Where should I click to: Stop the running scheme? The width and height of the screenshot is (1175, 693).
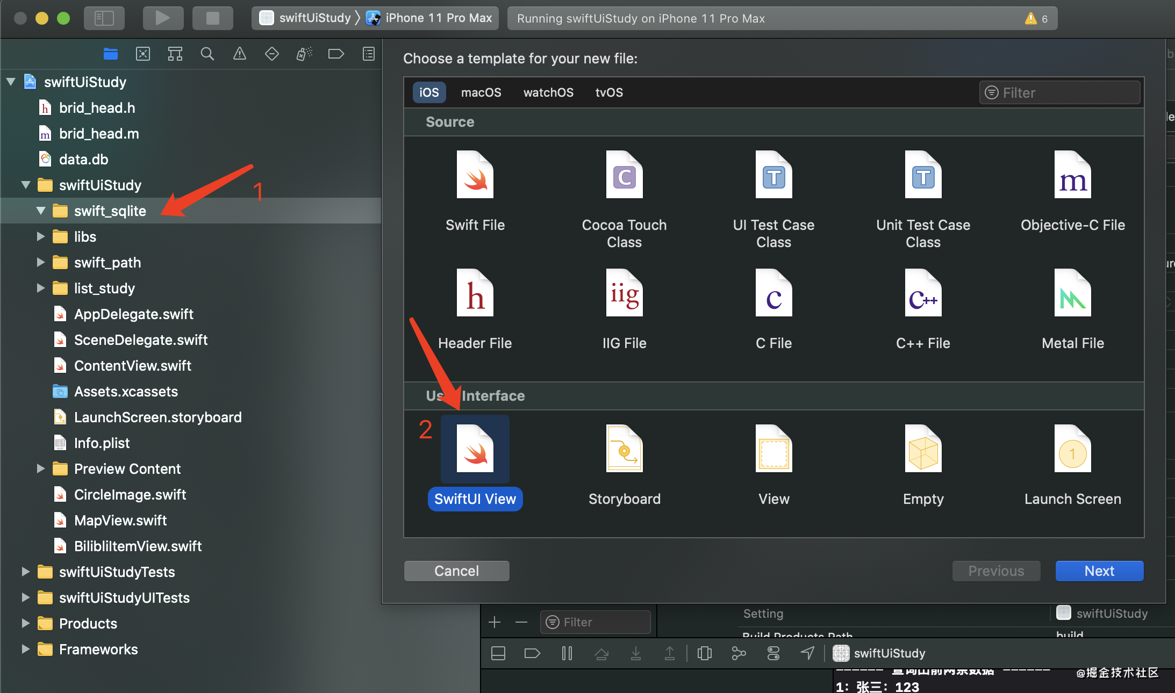212,18
